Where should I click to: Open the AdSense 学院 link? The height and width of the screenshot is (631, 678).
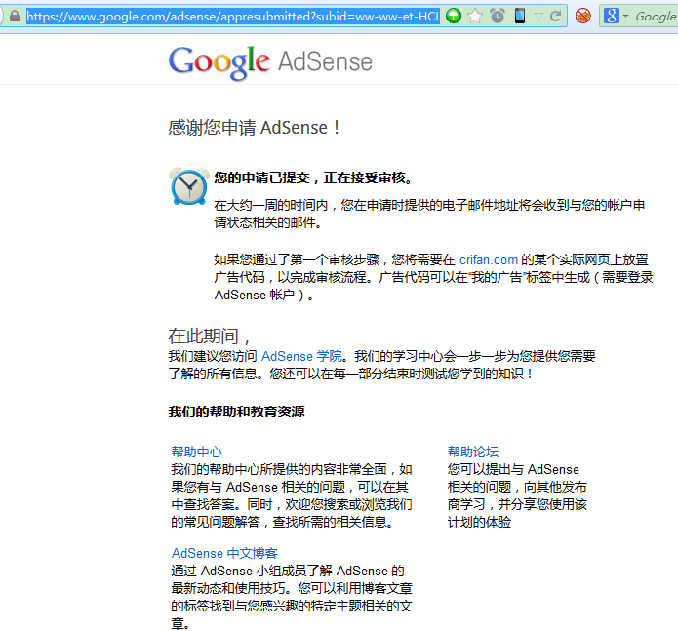point(301,356)
